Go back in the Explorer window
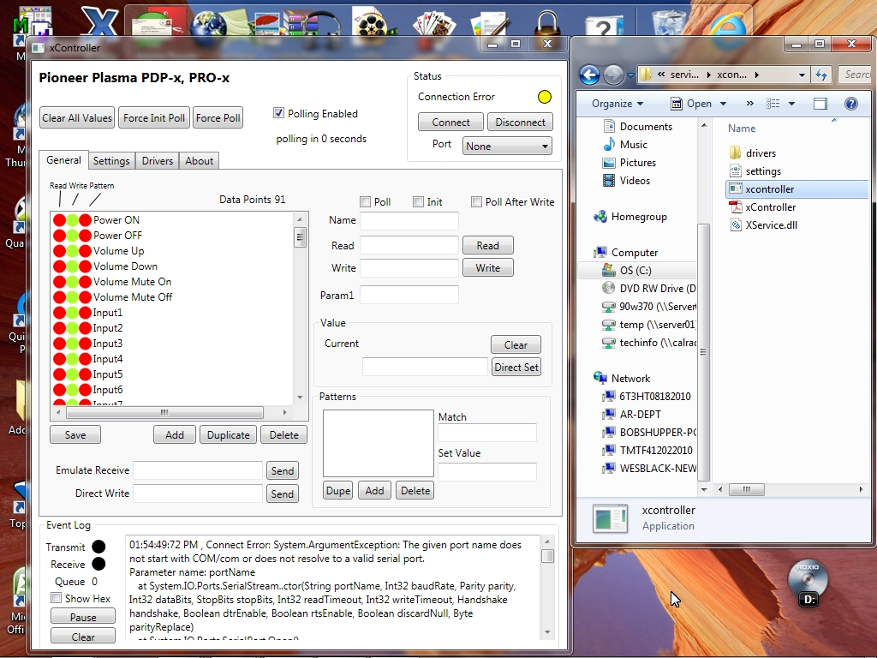The width and height of the screenshot is (877, 658). [x=589, y=75]
